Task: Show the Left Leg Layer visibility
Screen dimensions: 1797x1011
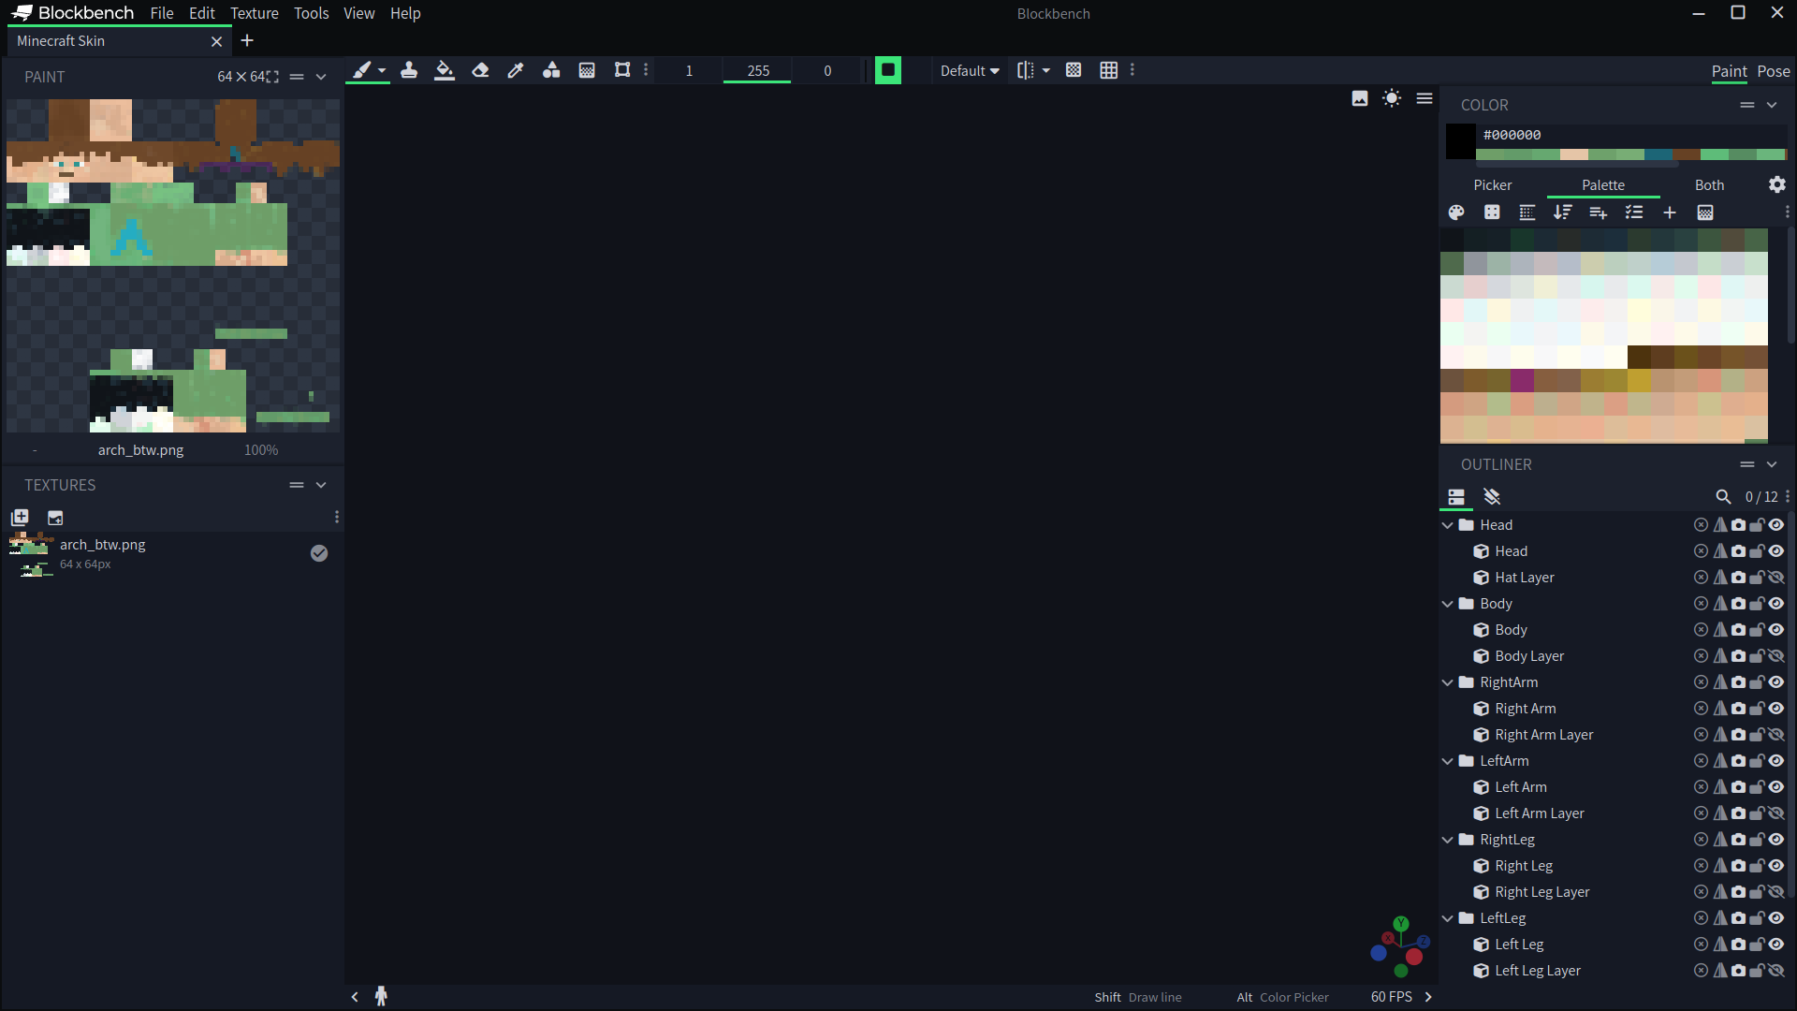Action: 1776,971
